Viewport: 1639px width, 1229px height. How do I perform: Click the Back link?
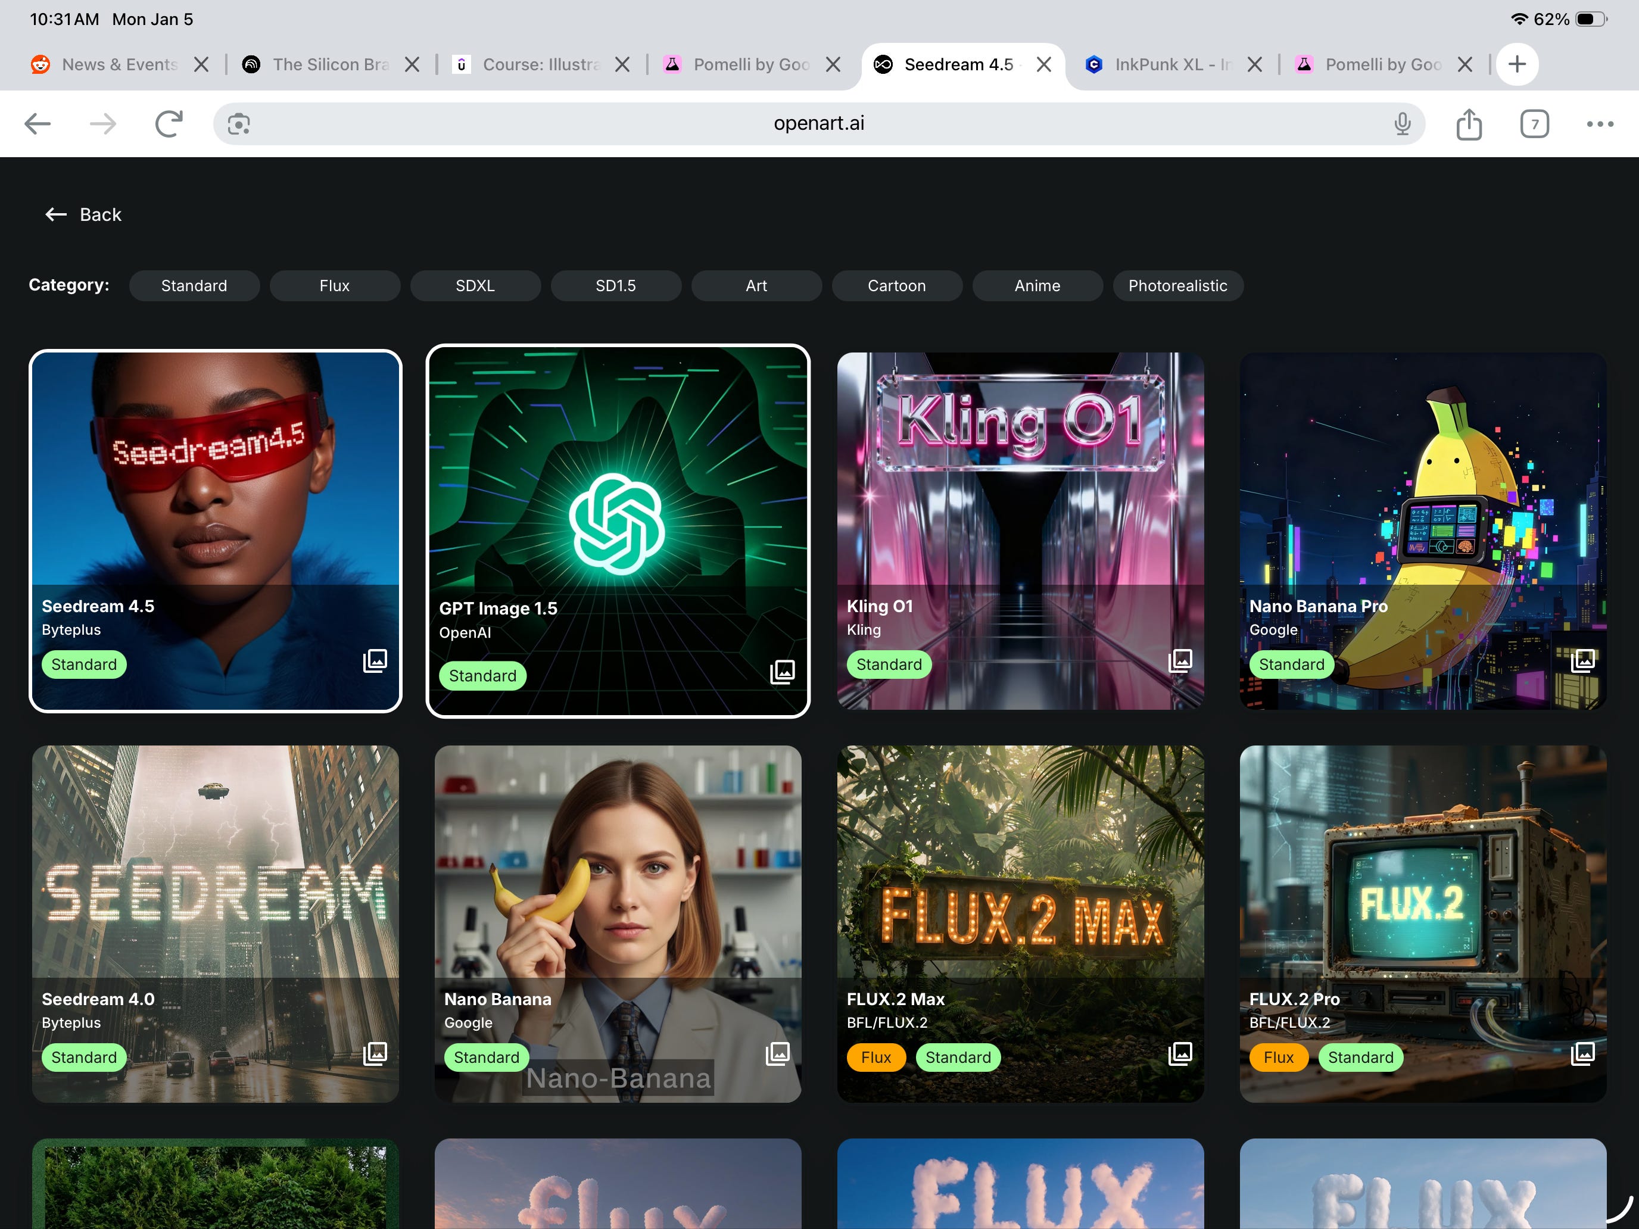pos(84,215)
